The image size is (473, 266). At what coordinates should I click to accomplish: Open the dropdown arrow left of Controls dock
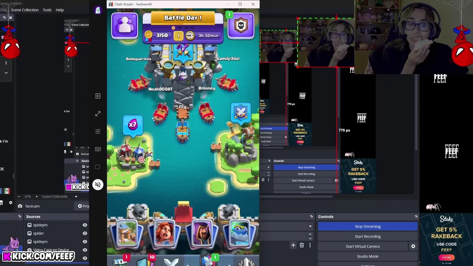point(310,226)
